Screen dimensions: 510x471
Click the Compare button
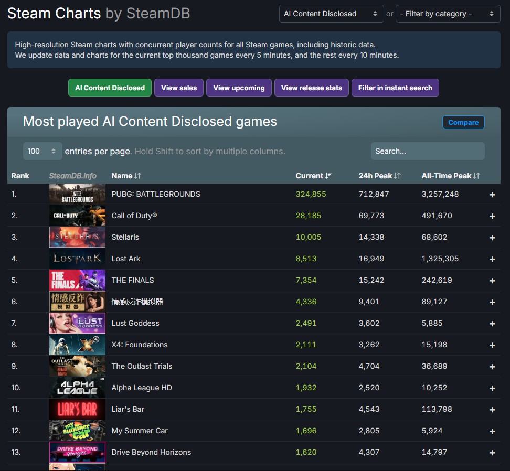tap(463, 122)
